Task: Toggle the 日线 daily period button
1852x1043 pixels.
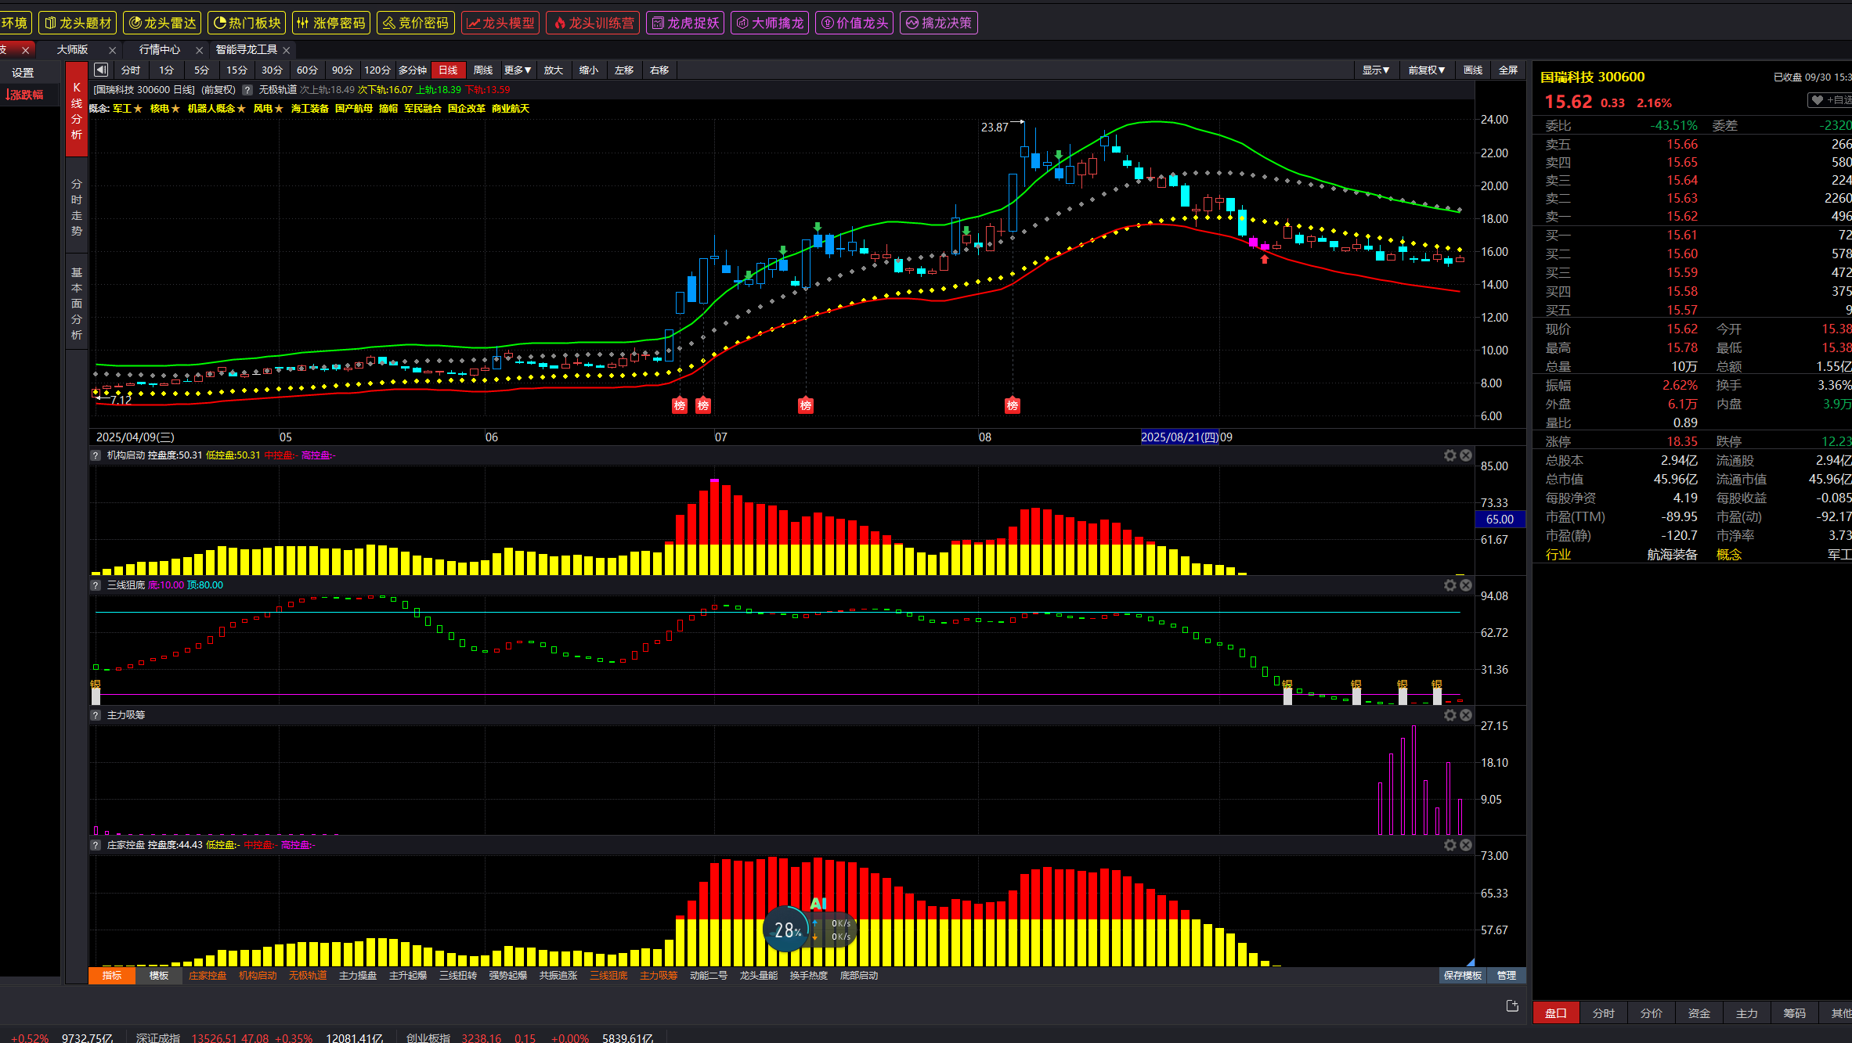Action: tap(448, 70)
